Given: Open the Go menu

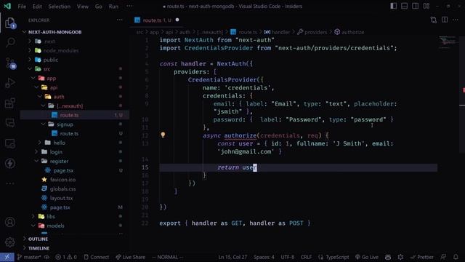Looking at the screenshot, I should tap(99, 7).
